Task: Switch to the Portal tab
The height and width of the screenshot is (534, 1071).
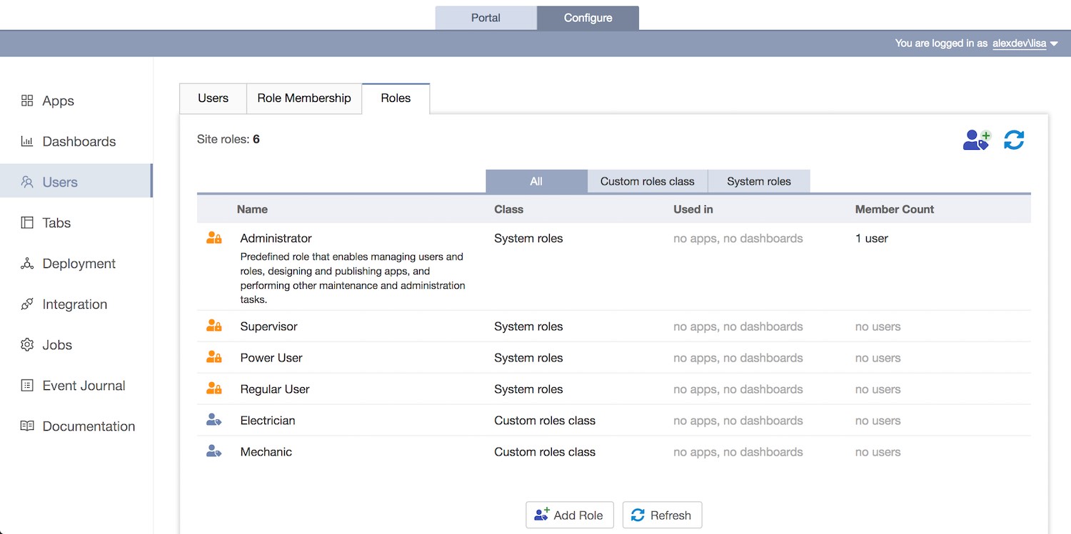Action: 486,18
